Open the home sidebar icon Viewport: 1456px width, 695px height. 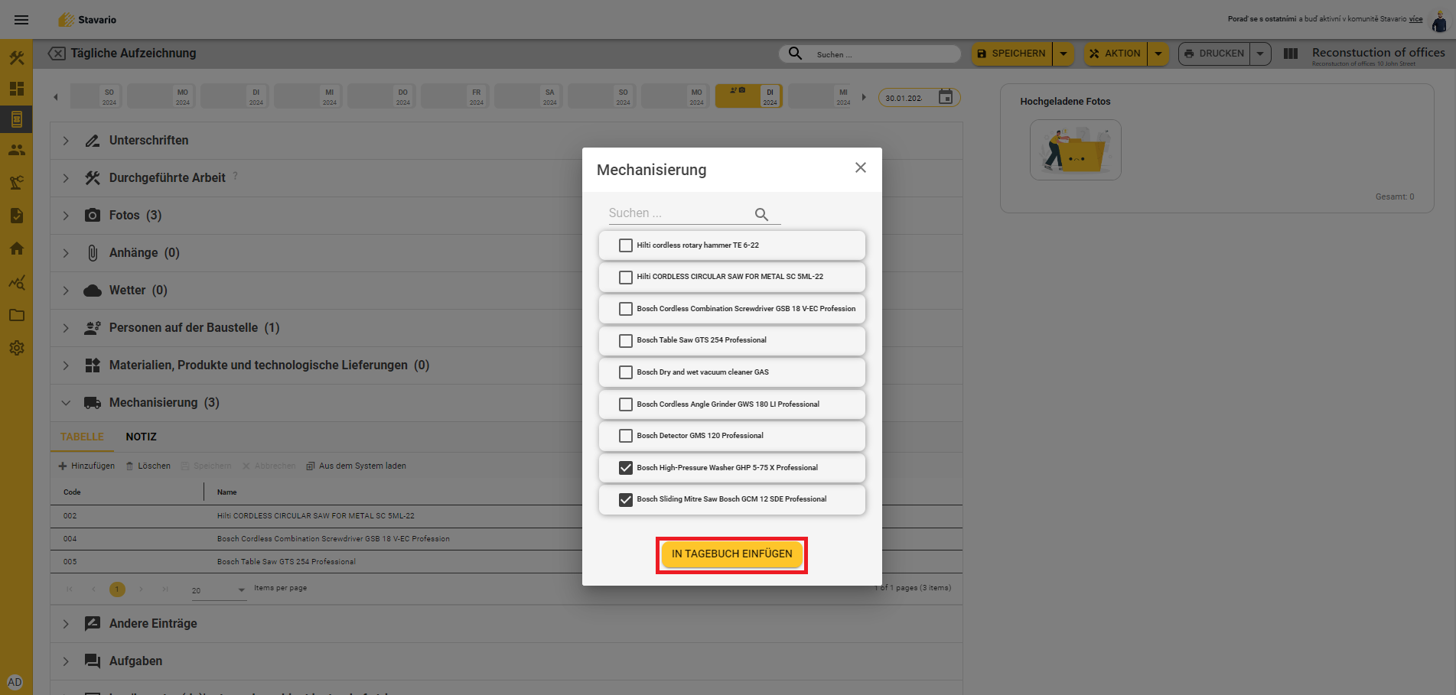pyautogui.click(x=16, y=248)
